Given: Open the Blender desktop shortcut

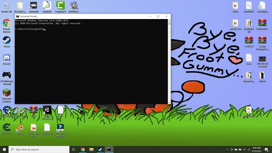Looking at the screenshot, I should tap(20, 128).
